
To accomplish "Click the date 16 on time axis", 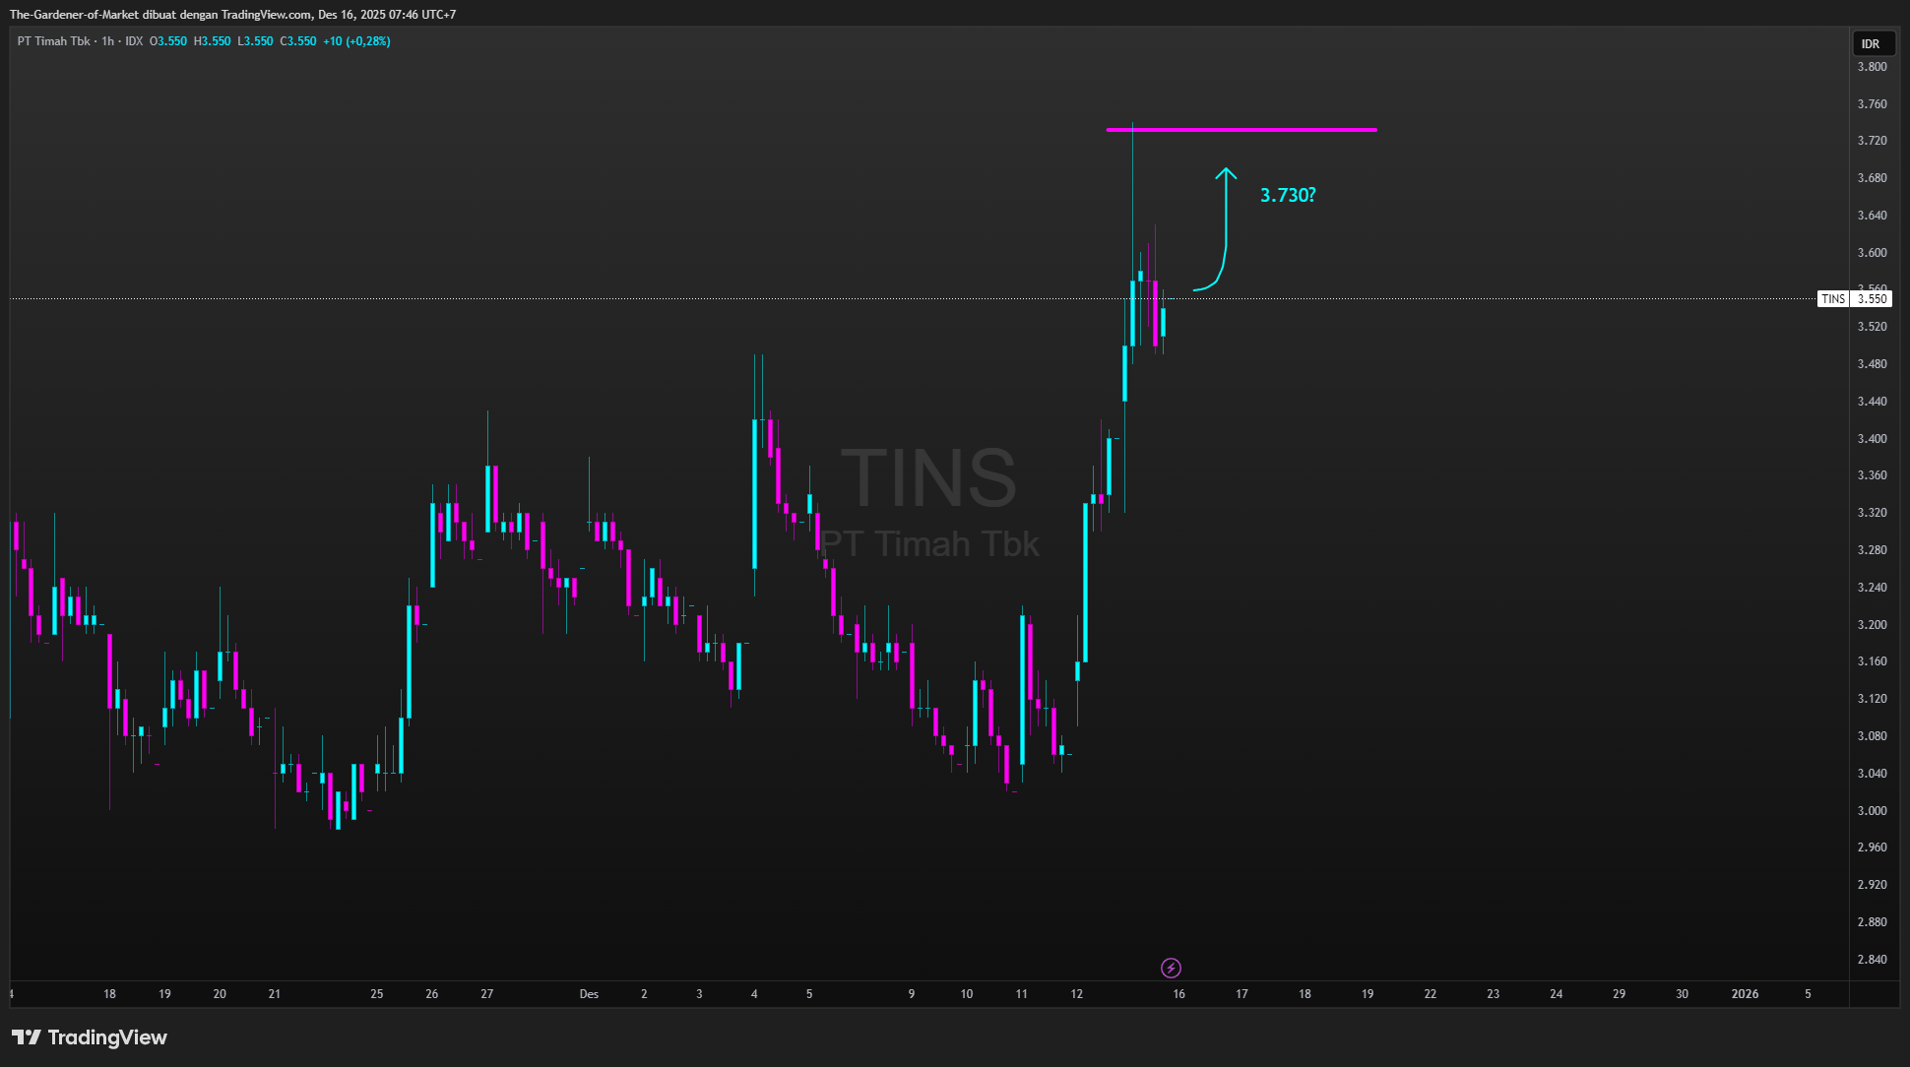I will [x=1178, y=994].
